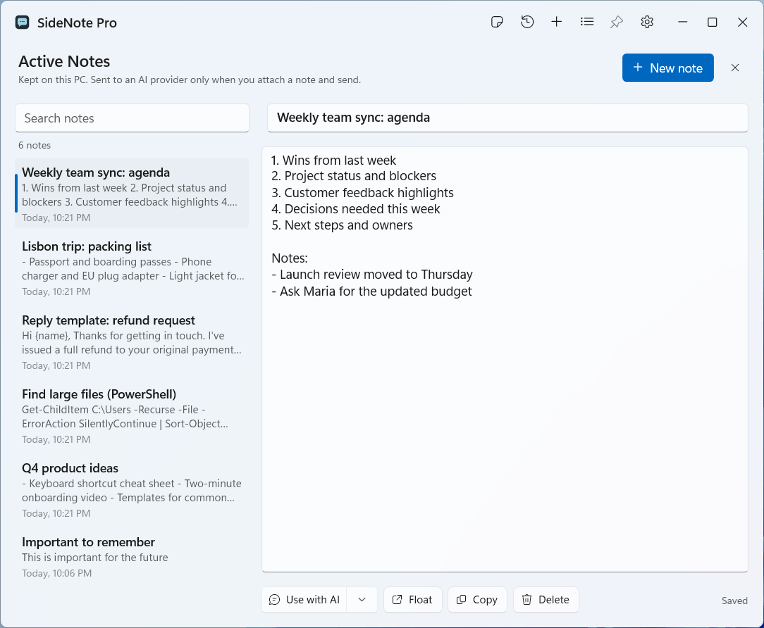Copy the note with the Copy button

478,600
